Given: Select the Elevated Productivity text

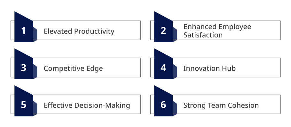Looking at the screenshot, I should pyautogui.click(x=79, y=31).
